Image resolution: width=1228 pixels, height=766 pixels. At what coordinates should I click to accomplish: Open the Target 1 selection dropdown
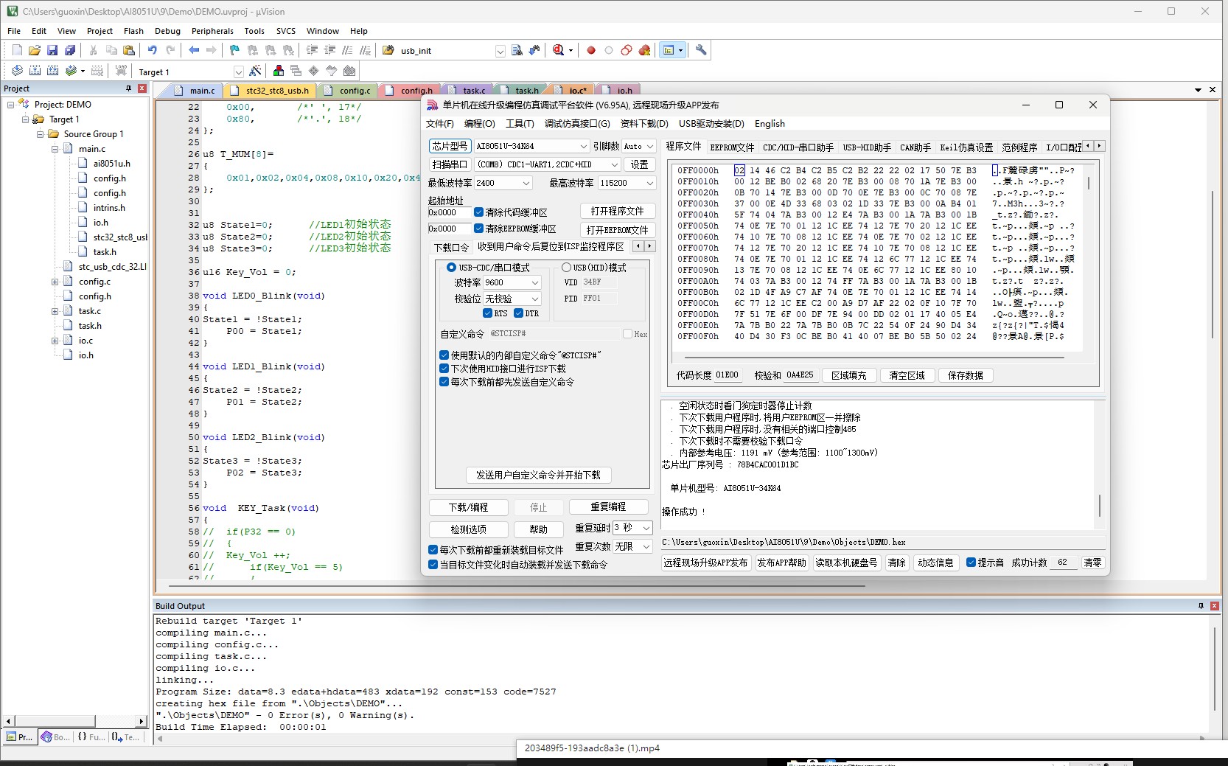pyautogui.click(x=238, y=72)
